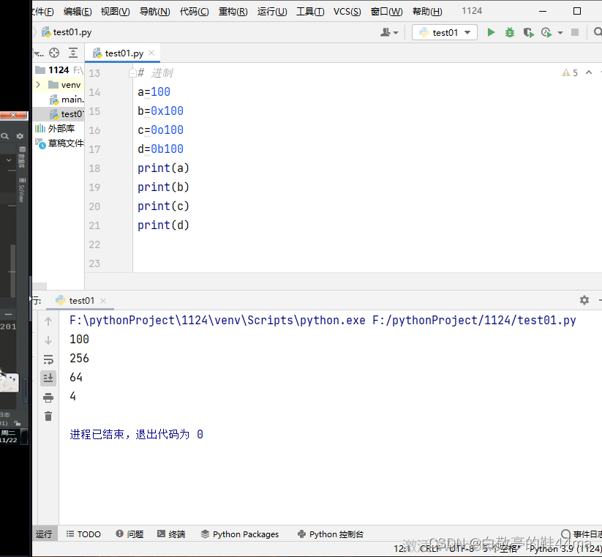
Task: Click the output value 256 in console
Action: (x=80, y=359)
